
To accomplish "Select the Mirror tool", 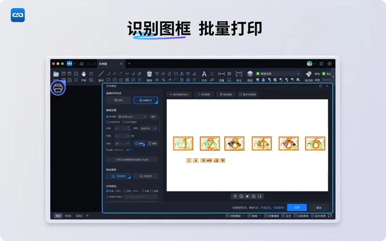I will [x=182, y=74].
